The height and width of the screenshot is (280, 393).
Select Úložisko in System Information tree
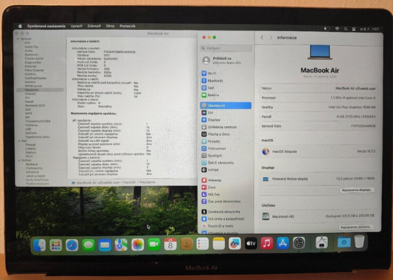click(31, 133)
